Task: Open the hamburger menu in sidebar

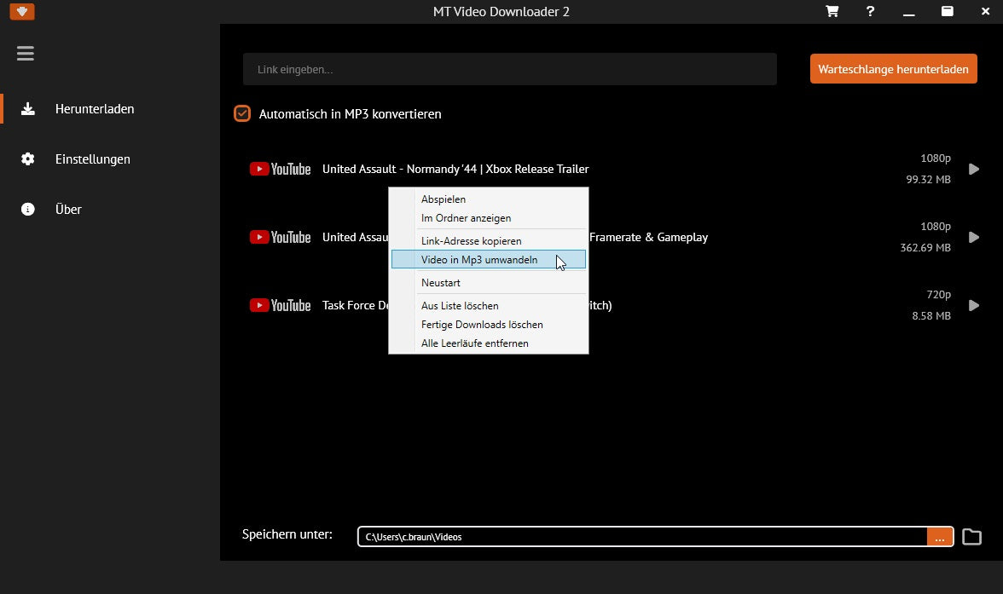Action: (x=26, y=53)
